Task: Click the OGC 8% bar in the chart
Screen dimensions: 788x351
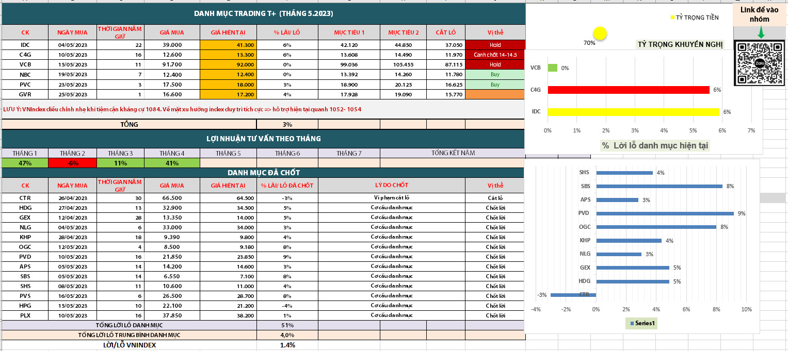Action: click(656, 227)
